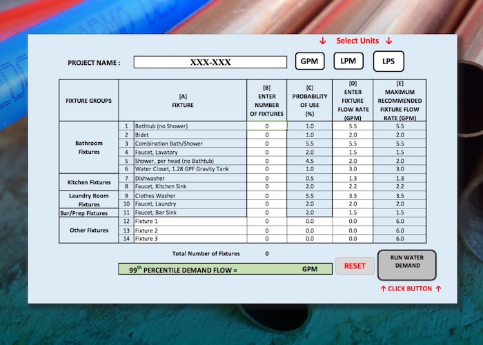Click maximum recommended flow cell for Fixture 2
The image size is (483, 345).
(400, 230)
